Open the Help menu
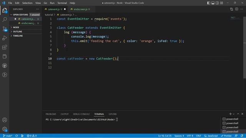The width and height of the screenshot is (246, 138). pyautogui.click(x=72, y=3)
